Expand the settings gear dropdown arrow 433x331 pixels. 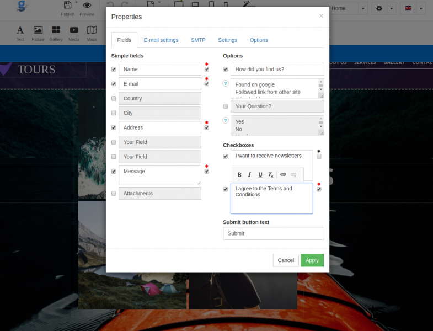(391, 8)
